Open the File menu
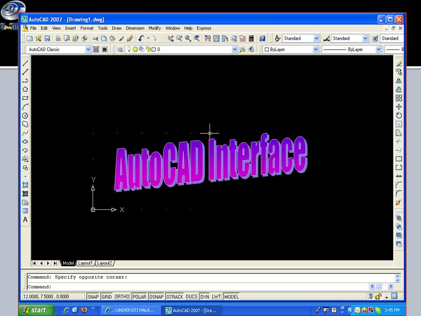The width and height of the screenshot is (421, 316). [x=33, y=28]
